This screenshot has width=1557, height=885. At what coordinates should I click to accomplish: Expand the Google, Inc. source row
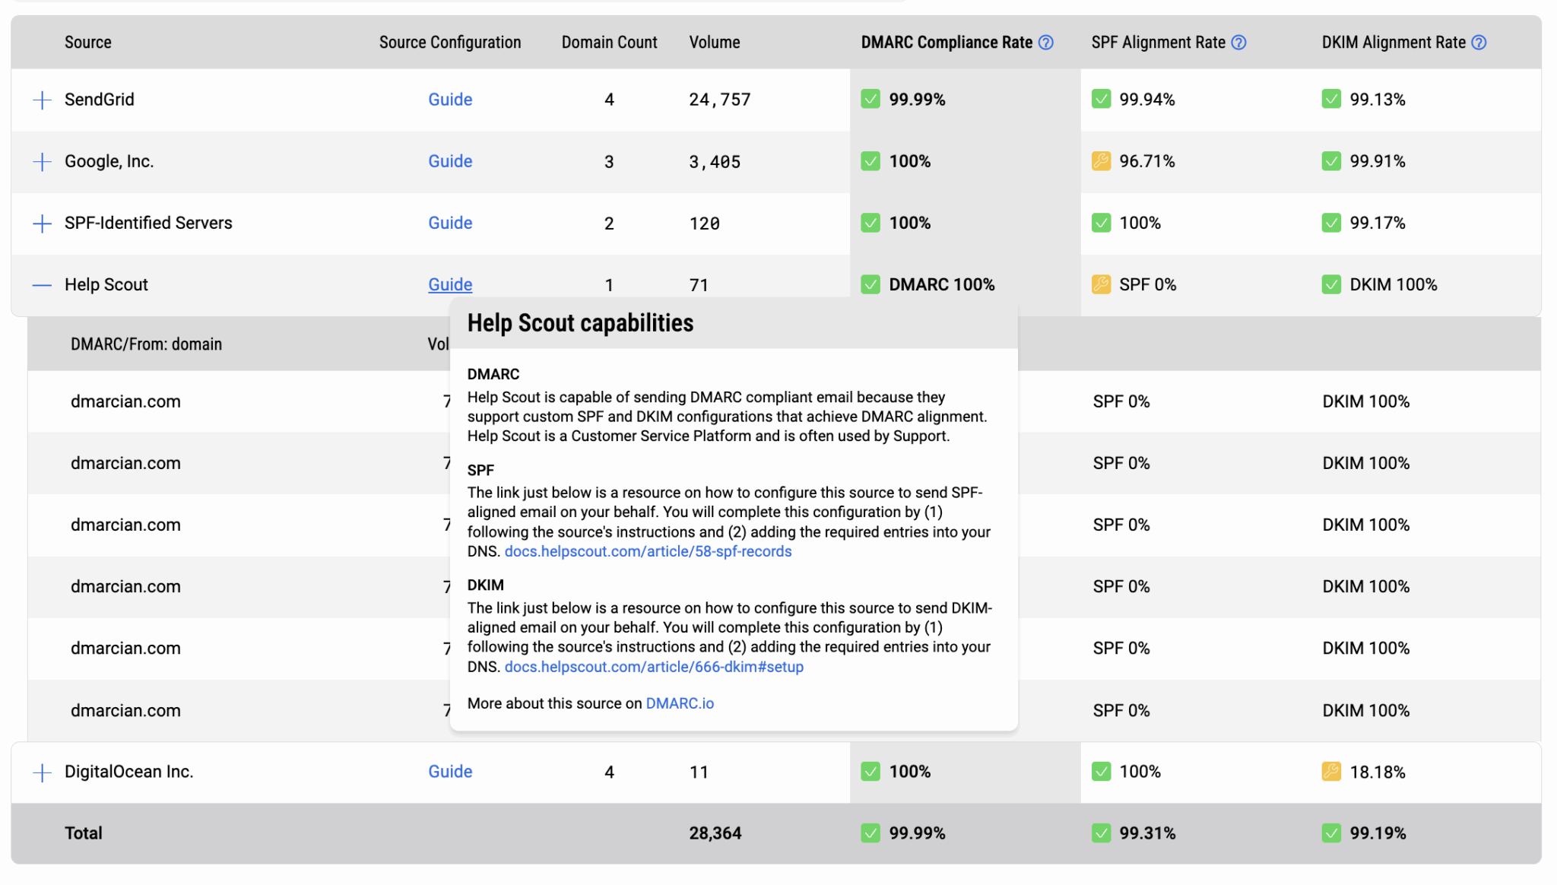click(43, 161)
